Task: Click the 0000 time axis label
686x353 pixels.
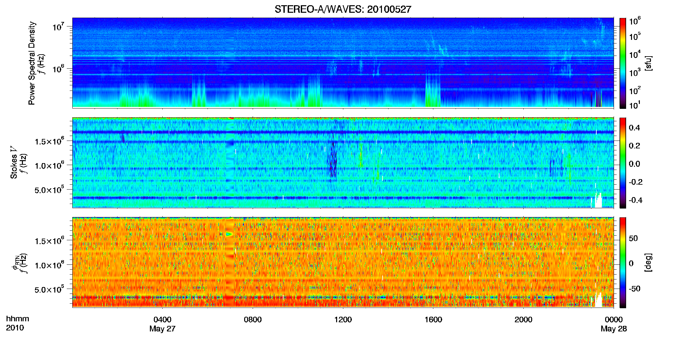Action: tap(614, 320)
